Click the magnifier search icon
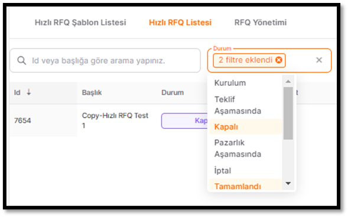 (21, 60)
